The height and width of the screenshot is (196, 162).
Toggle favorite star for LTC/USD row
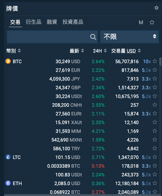click(155, 157)
